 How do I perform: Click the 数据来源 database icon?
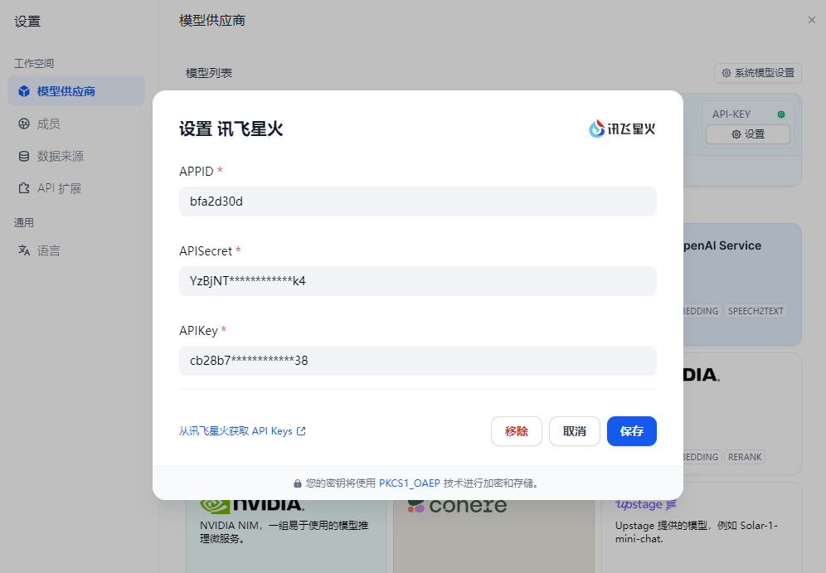pyautogui.click(x=24, y=156)
